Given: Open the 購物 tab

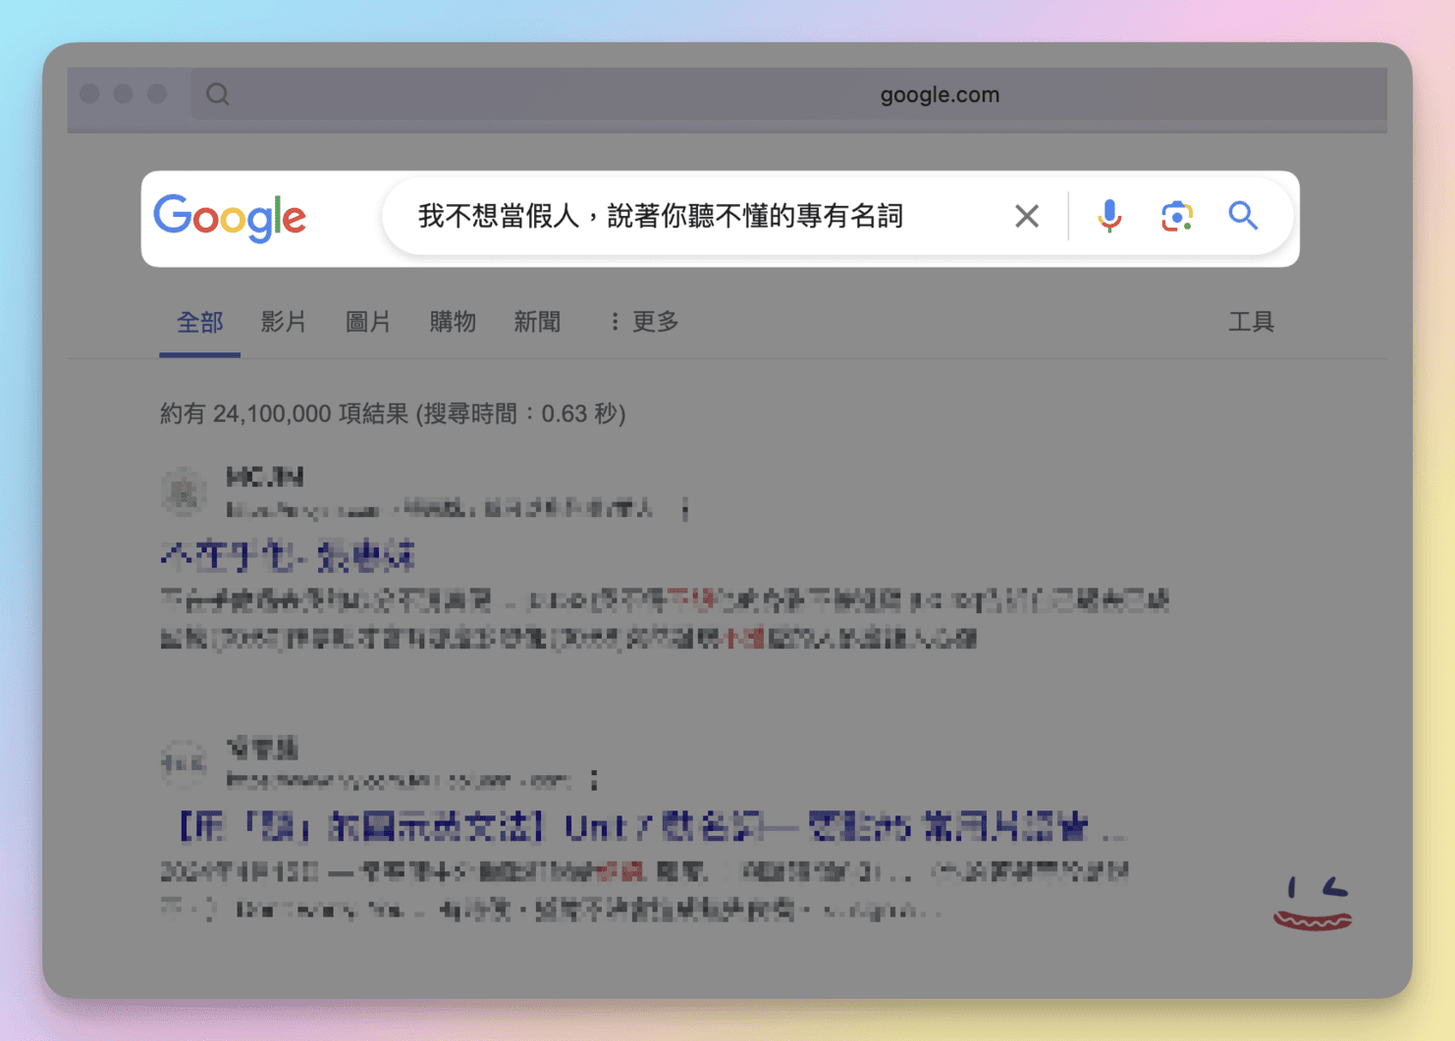Looking at the screenshot, I should (453, 322).
